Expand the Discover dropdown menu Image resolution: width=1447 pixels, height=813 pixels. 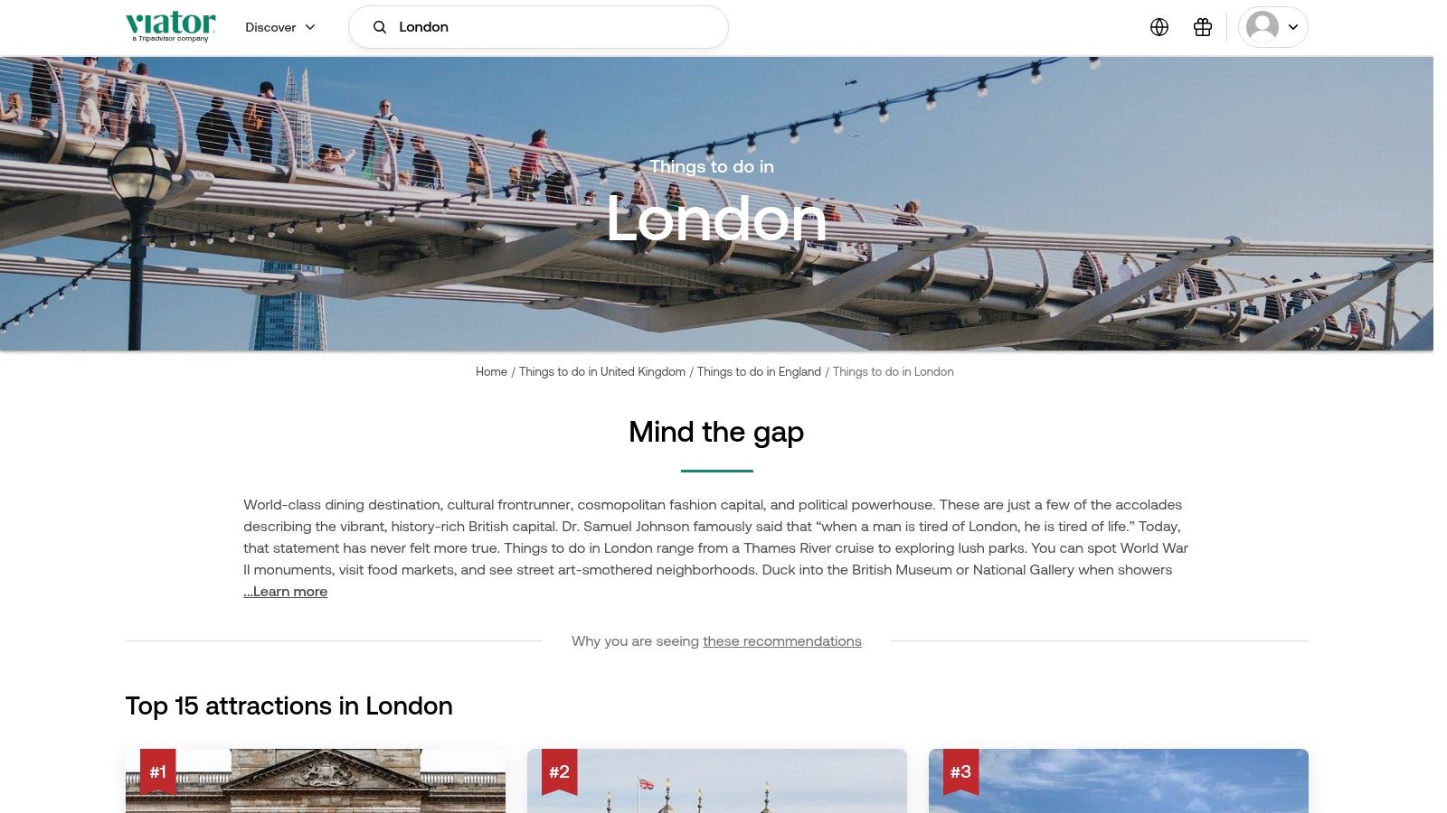(x=280, y=27)
